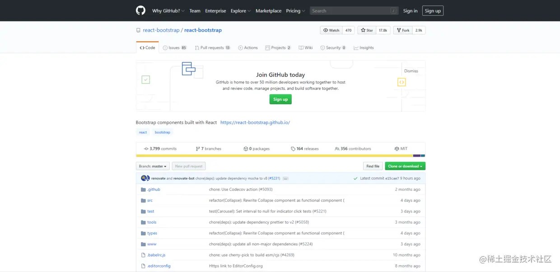Open the .babelrc.js file icon
The image size is (560, 272).
[x=143, y=255]
